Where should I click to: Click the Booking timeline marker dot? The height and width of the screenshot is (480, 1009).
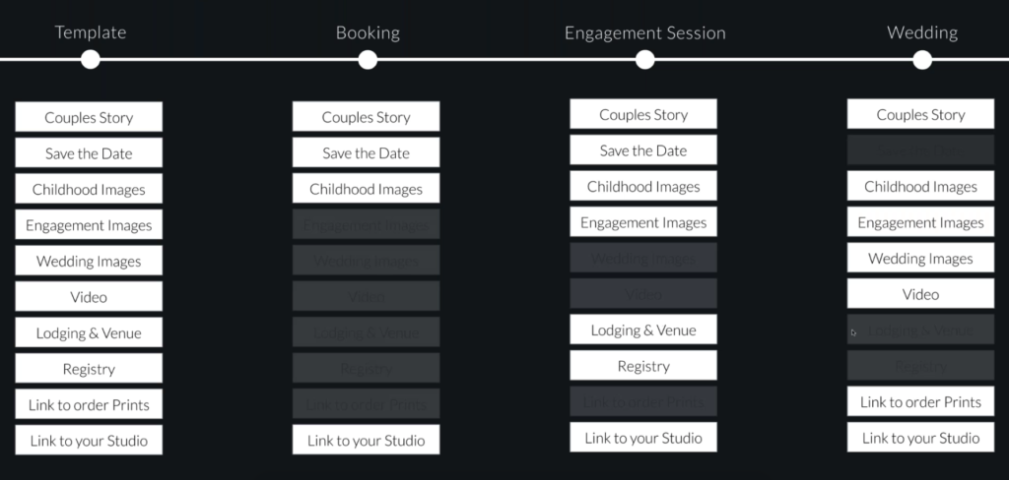click(x=368, y=60)
